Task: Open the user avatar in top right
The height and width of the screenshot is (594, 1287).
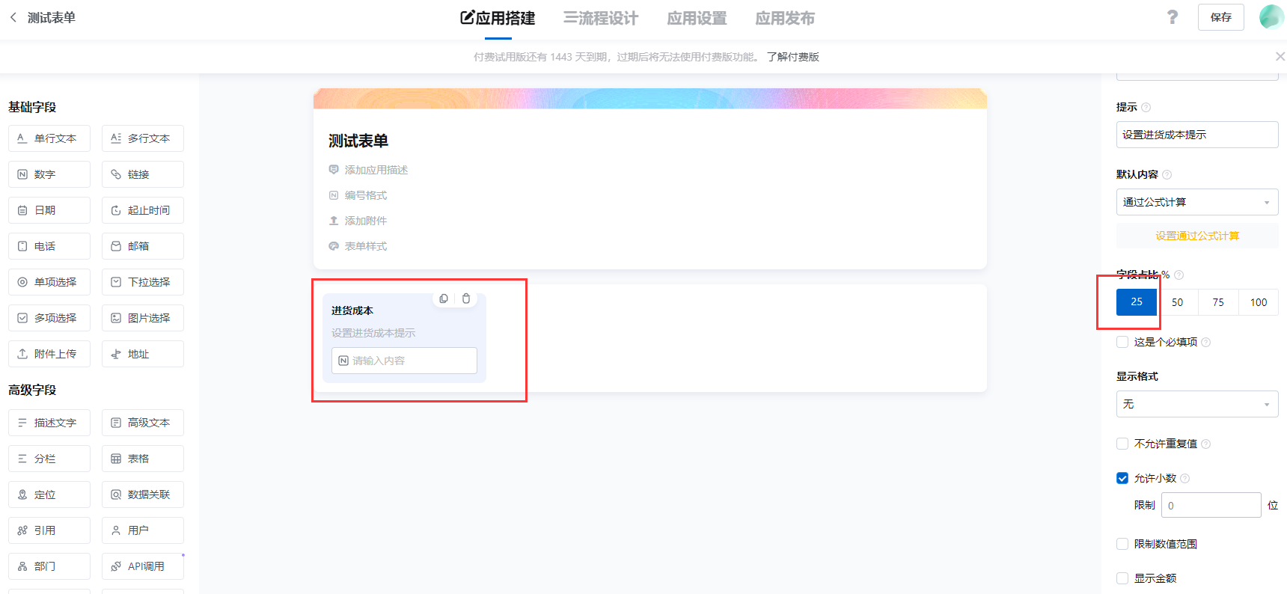Action: (x=1271, y=17)
